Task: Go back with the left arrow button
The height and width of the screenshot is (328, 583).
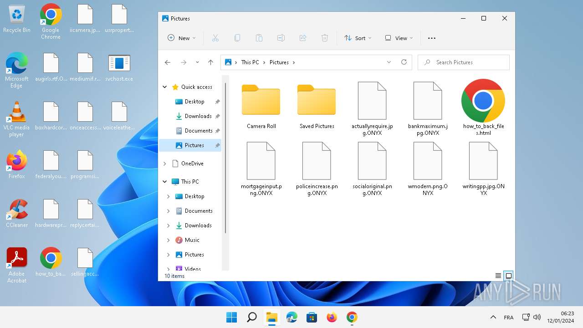Action: [168, 62]
